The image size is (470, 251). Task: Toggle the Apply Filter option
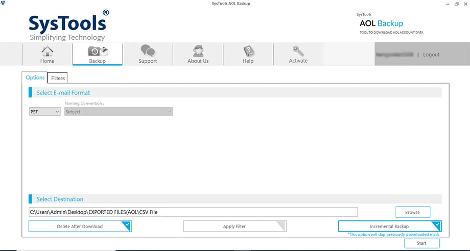coord(234,227)
